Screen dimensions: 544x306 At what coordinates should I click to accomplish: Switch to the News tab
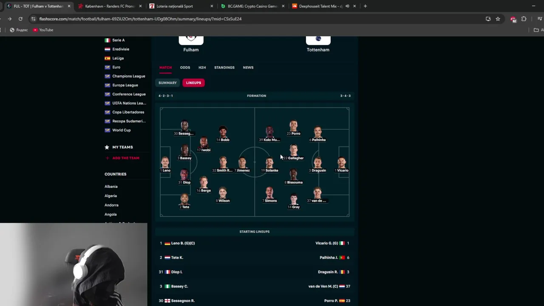(x=248, y=68)
